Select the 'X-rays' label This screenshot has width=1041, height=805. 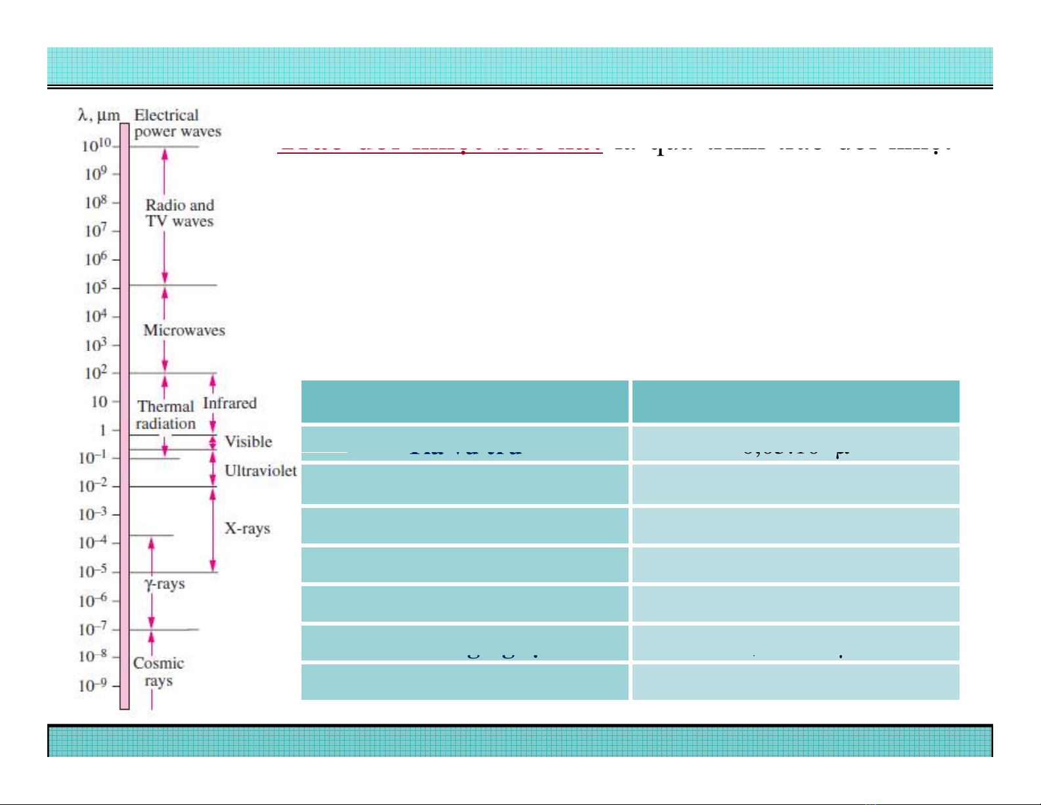[x=248, y=528]
